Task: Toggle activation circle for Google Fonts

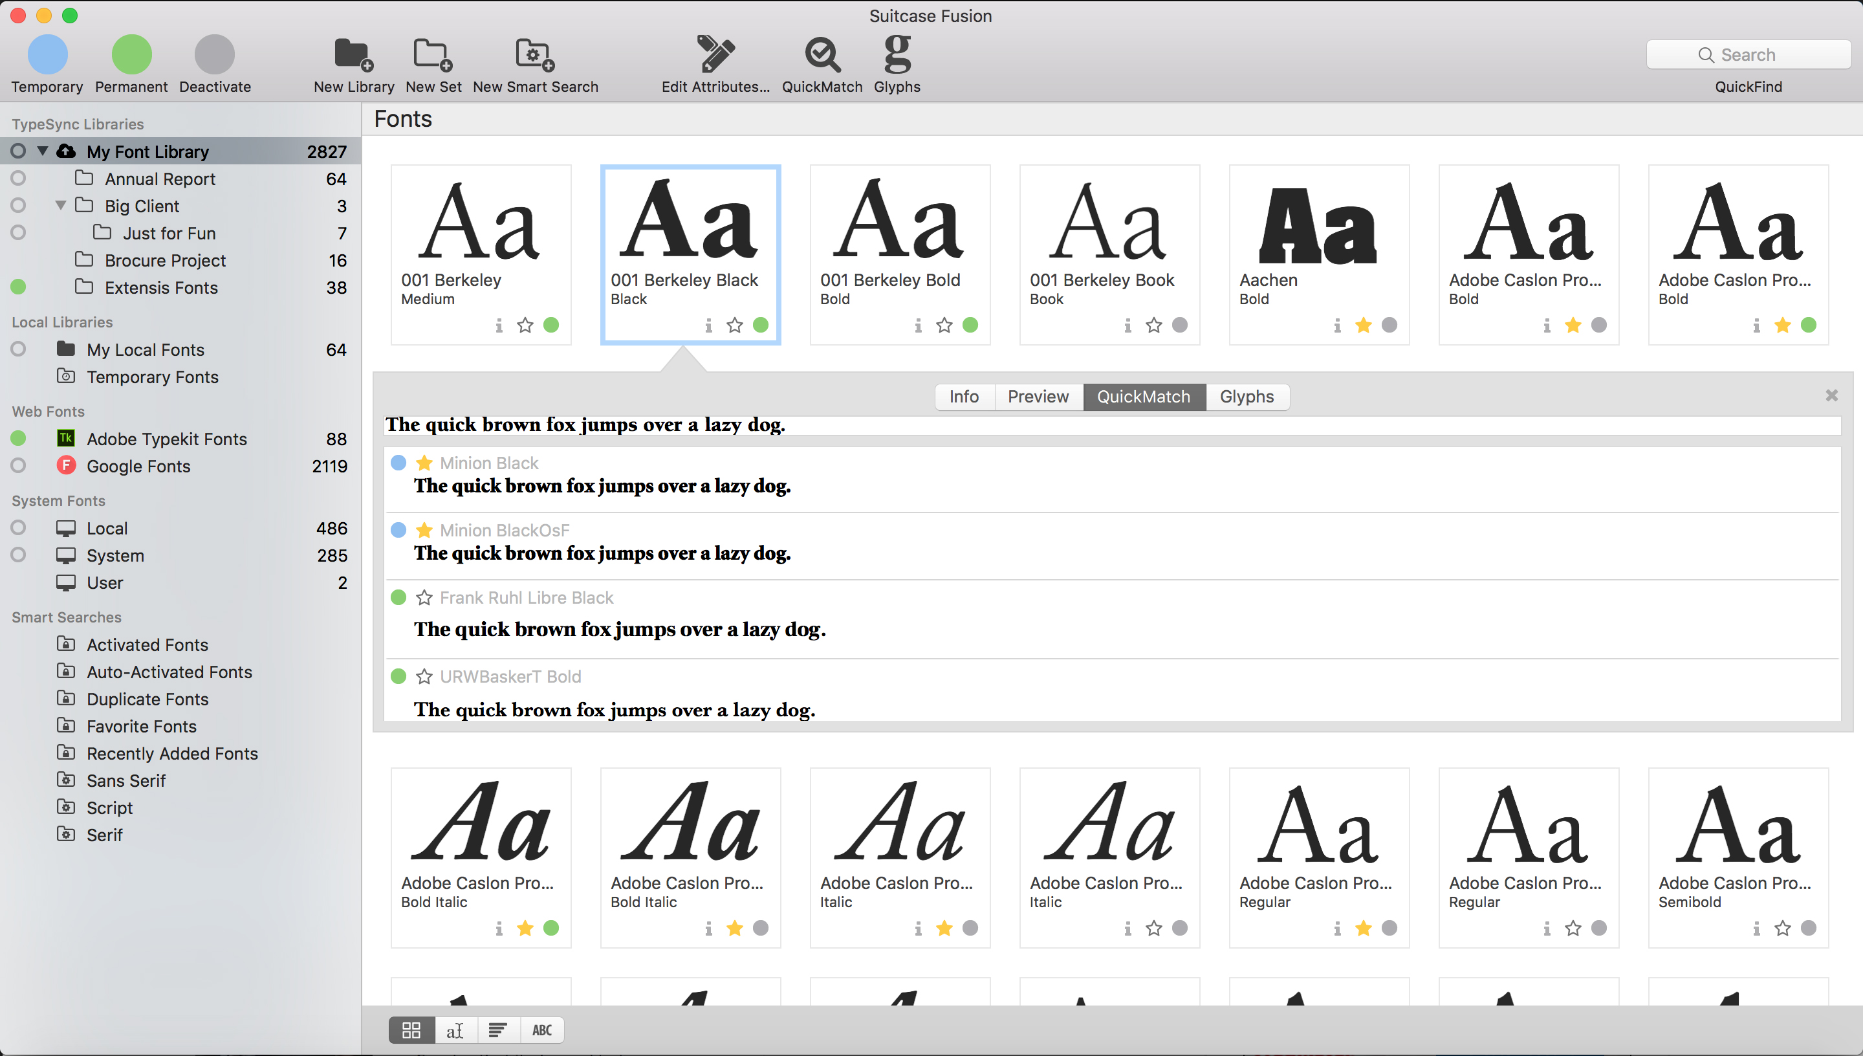Action: (18, 466)
